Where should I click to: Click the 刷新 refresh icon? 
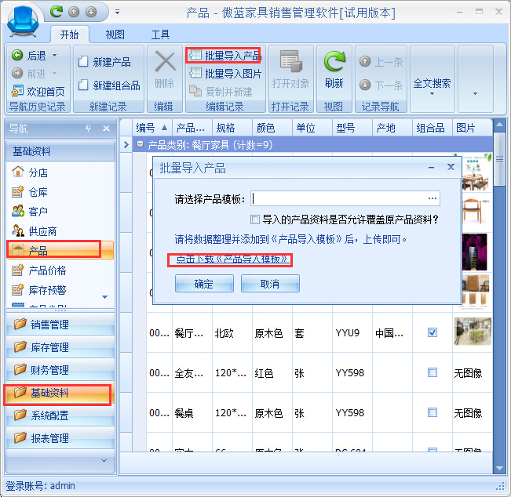coord(334,63)
